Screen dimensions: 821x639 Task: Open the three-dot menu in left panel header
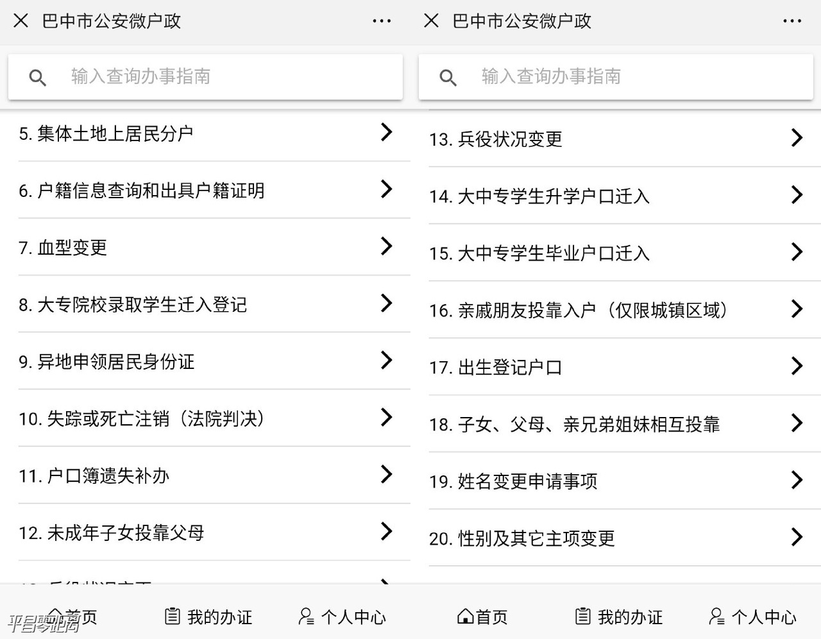click(x=382, y=21)
